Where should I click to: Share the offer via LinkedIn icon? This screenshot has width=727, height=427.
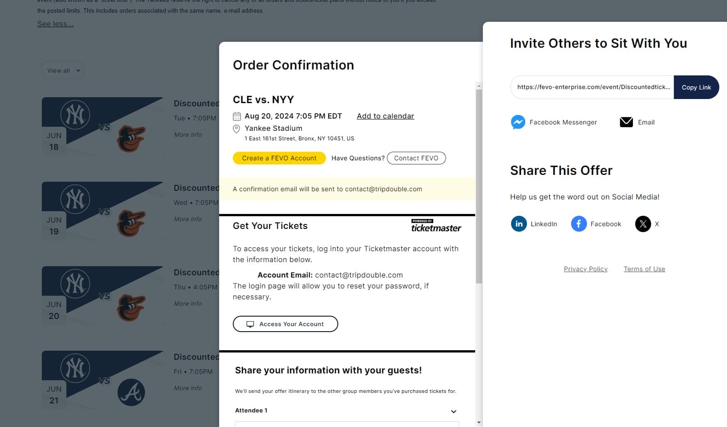(x=518, y=224)
